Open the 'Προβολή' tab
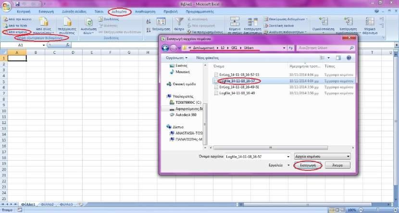The image size is (399, 213). tap(171, 12)
